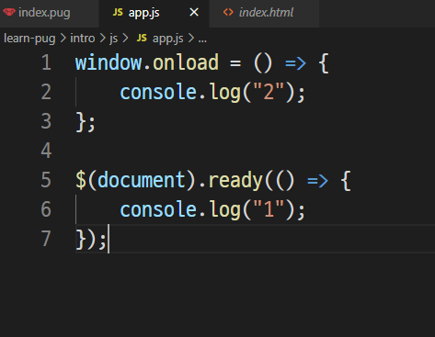Click line number 1 in gutter
Viewport: 435px width, 337px height.
[x=46, y=62]
